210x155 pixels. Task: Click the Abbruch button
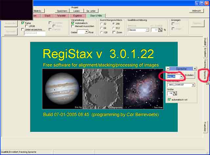point(196,10)
